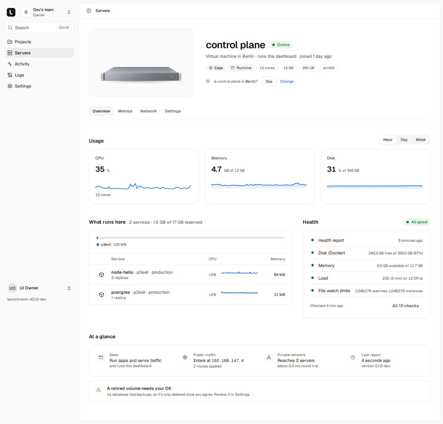Switch usage range to Week
The image size is (443, 424).
click(x=421, y=140)
